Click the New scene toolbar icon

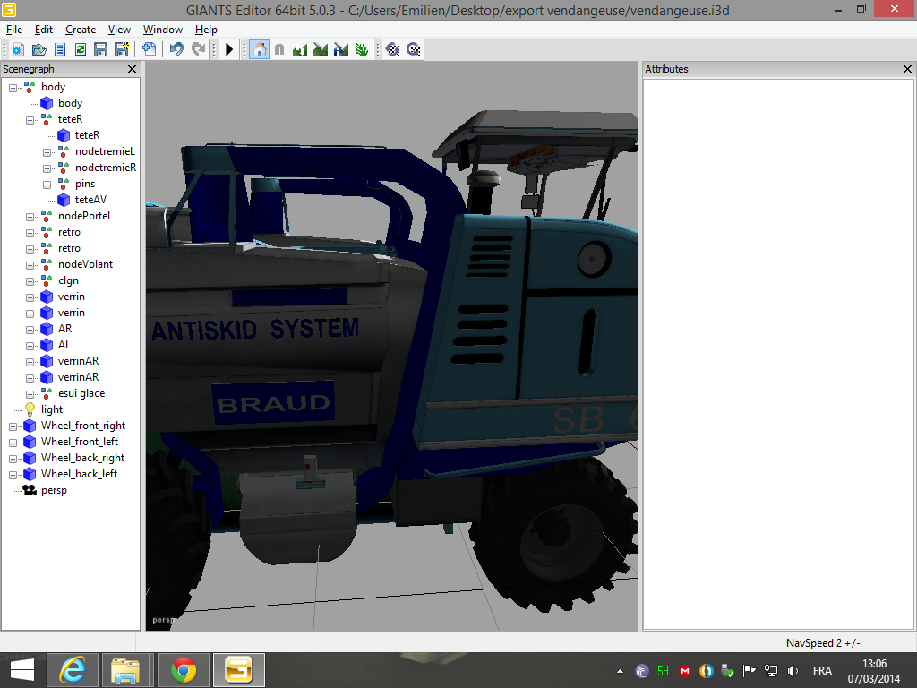18,50
